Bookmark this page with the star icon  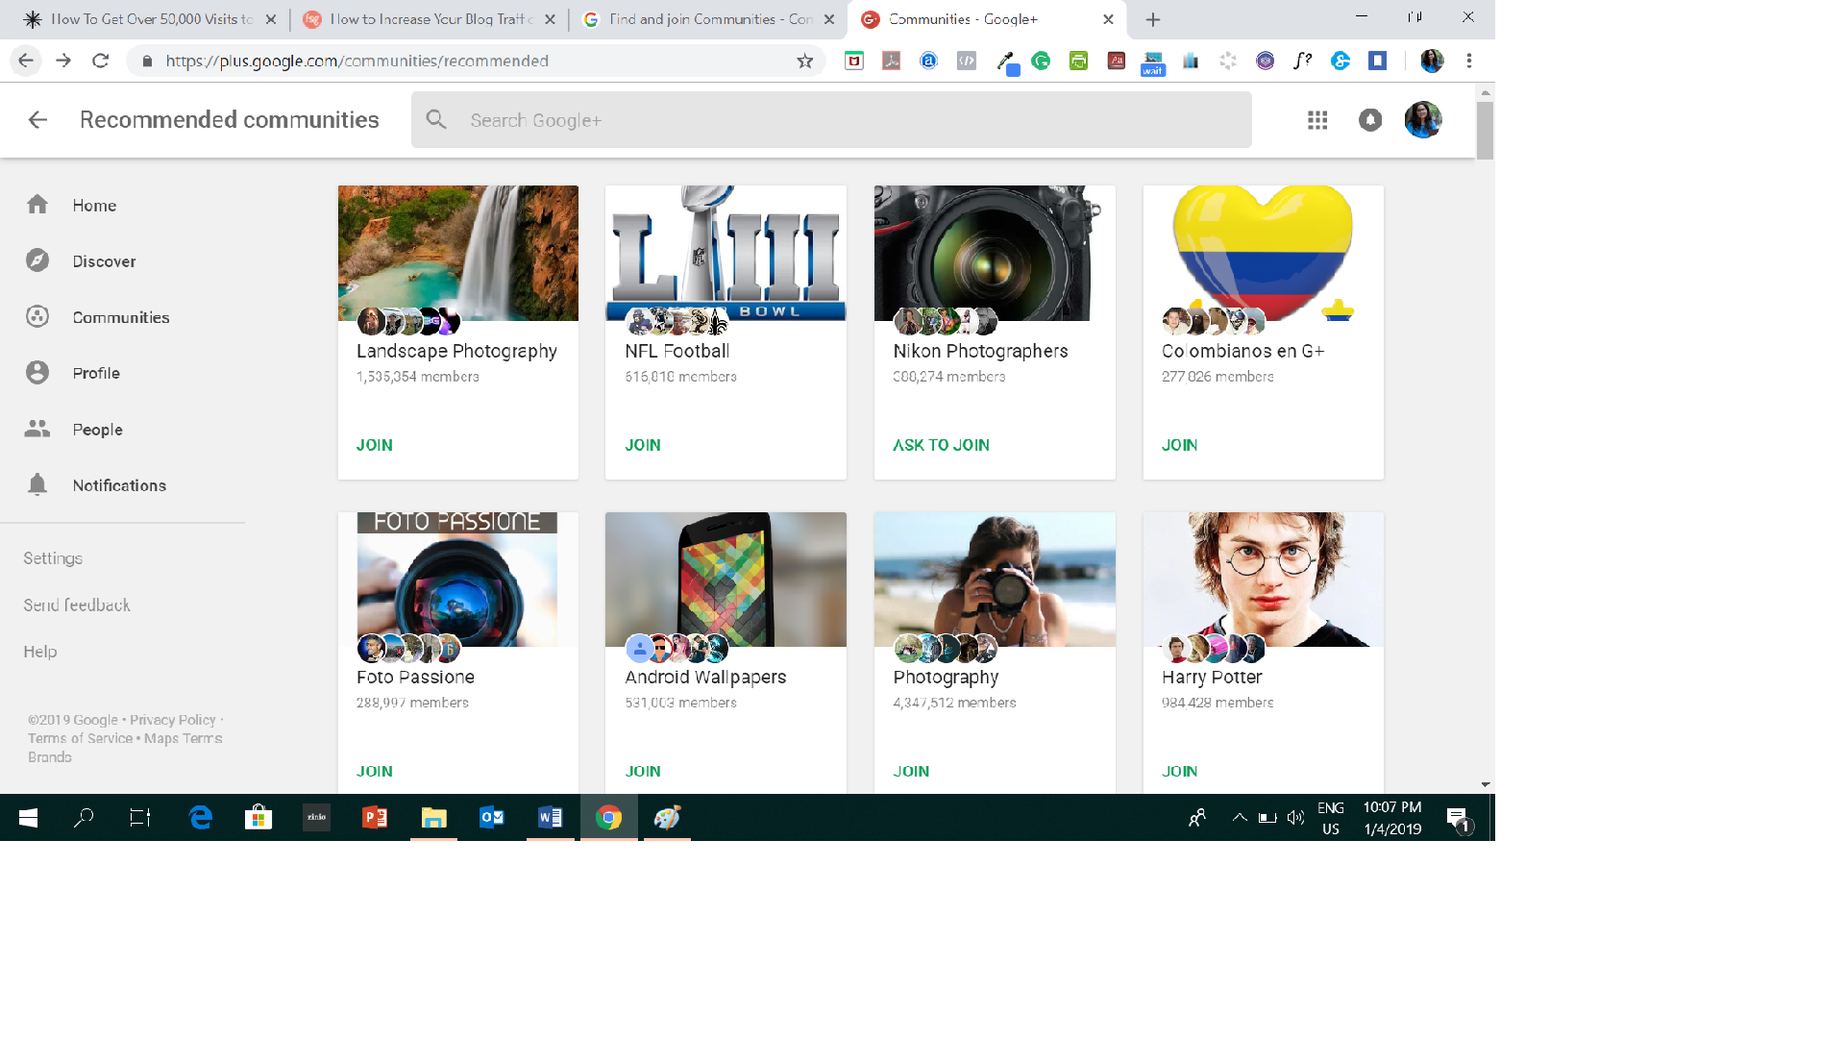[805, 62]
